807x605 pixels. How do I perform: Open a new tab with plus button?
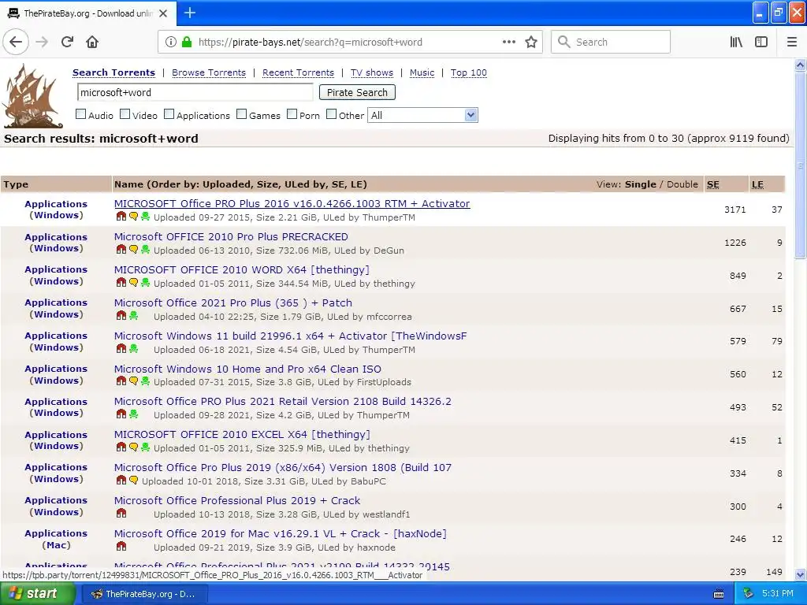pyautogui.click(x=190, y=13)
